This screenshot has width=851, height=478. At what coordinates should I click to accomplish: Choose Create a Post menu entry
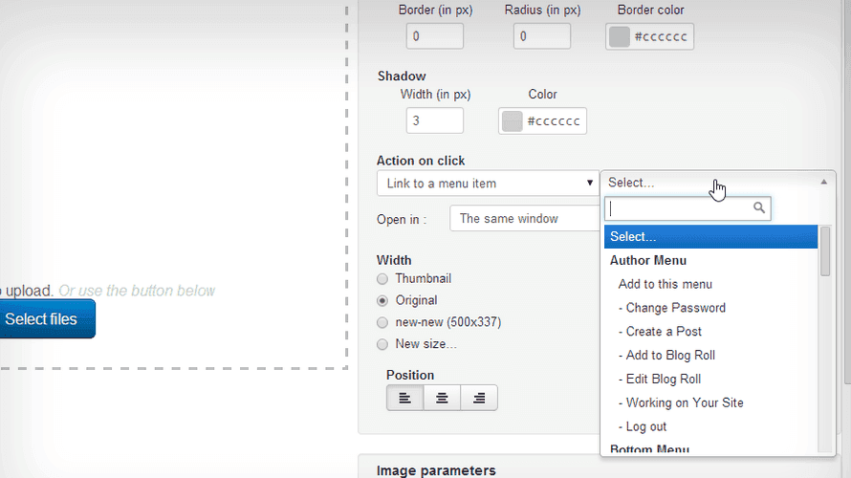tap(664, 332)
